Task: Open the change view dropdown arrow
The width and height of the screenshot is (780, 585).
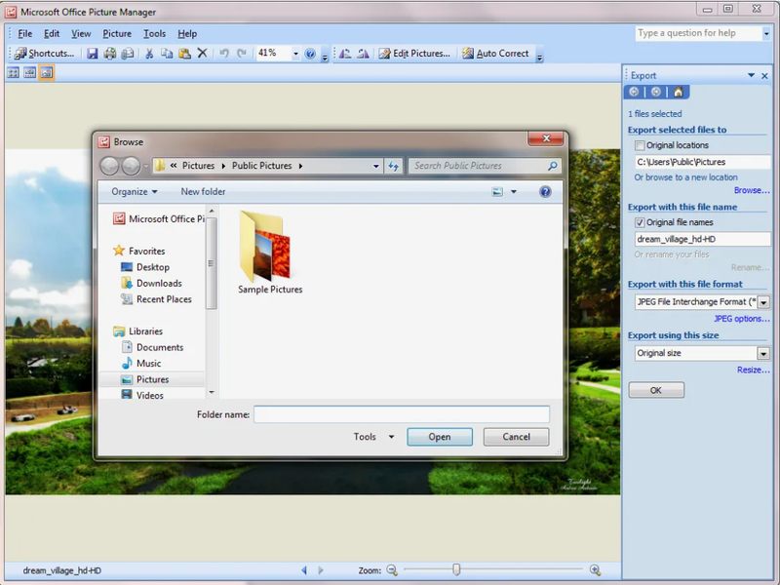Action: [x=514, y=191]
